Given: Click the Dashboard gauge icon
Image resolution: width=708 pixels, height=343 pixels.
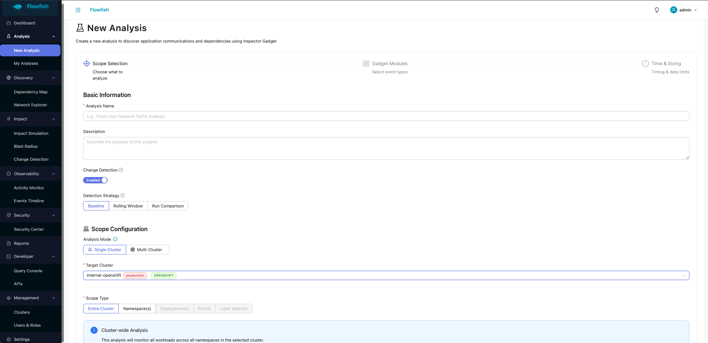Looking at the screenshot, I should tap(9, 23).
